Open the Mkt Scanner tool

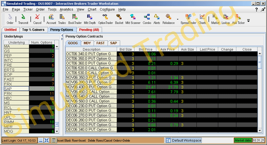click(133, 19)
